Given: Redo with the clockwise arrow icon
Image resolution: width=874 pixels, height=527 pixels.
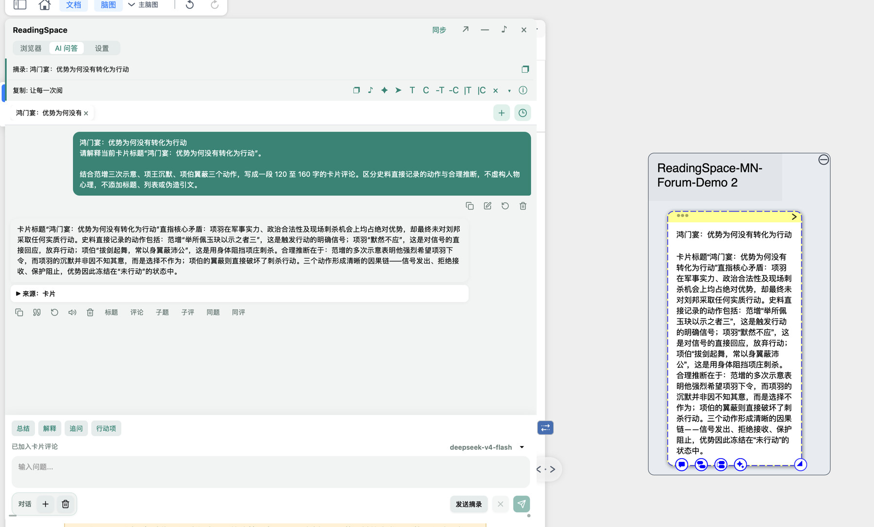Looking at the screenshot, I should pyautogui.click(x=215, y=5).
